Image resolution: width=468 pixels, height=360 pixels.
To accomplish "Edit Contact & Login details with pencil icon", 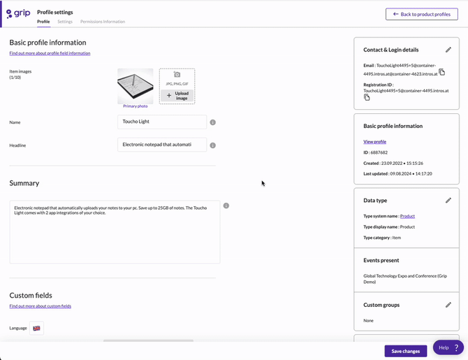I will coord(448,50).
